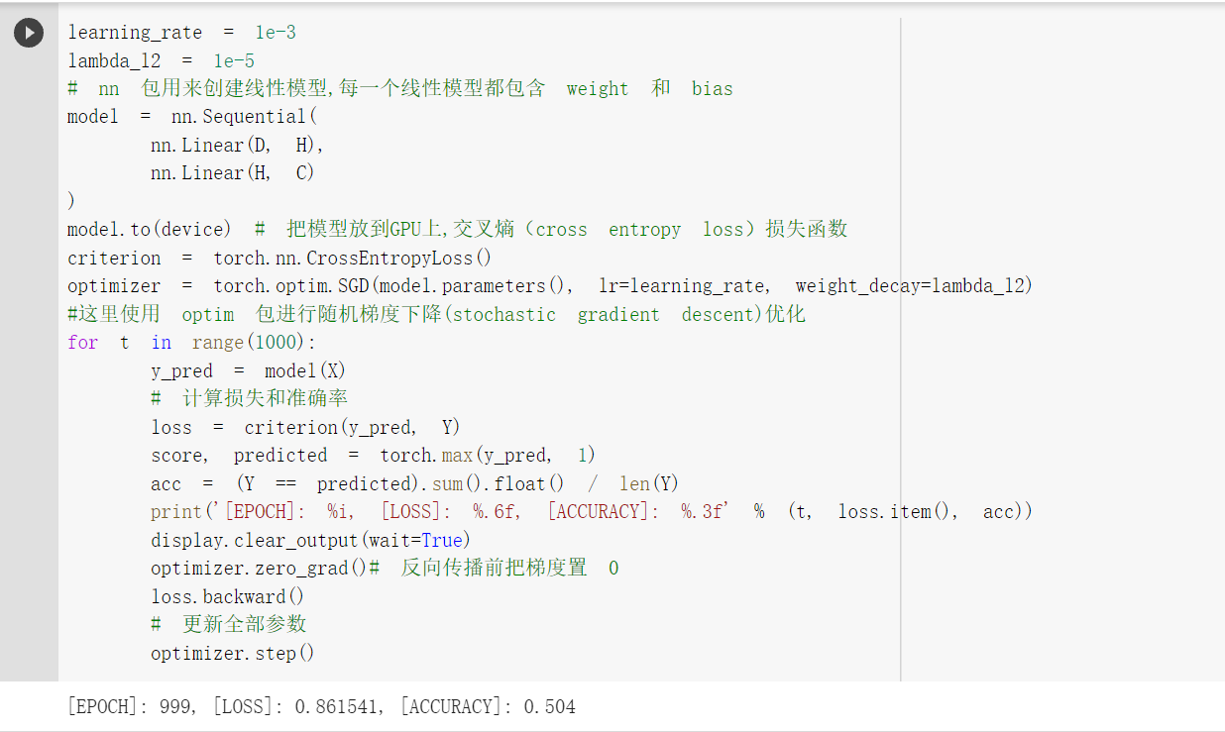
Task: Click the EPOCH 999 output result text
Action: [321, 707]
